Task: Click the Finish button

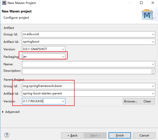Action: [x=120, y=135]
